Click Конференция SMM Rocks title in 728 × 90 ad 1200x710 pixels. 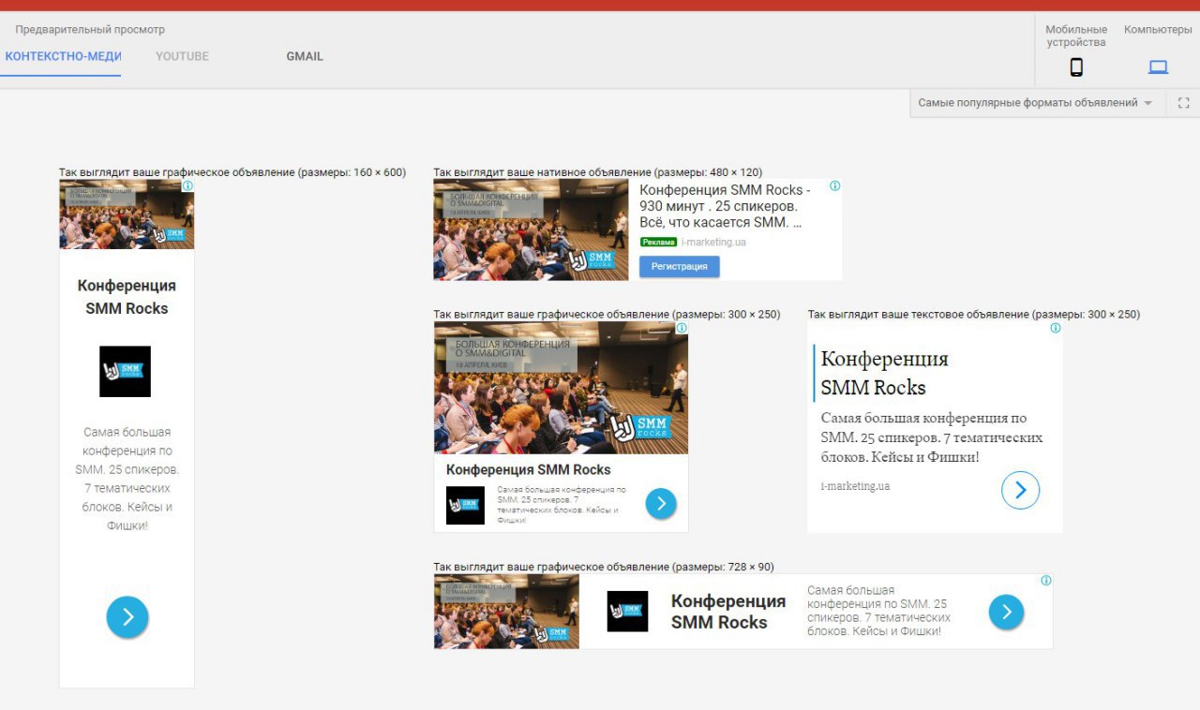point(728,612)
